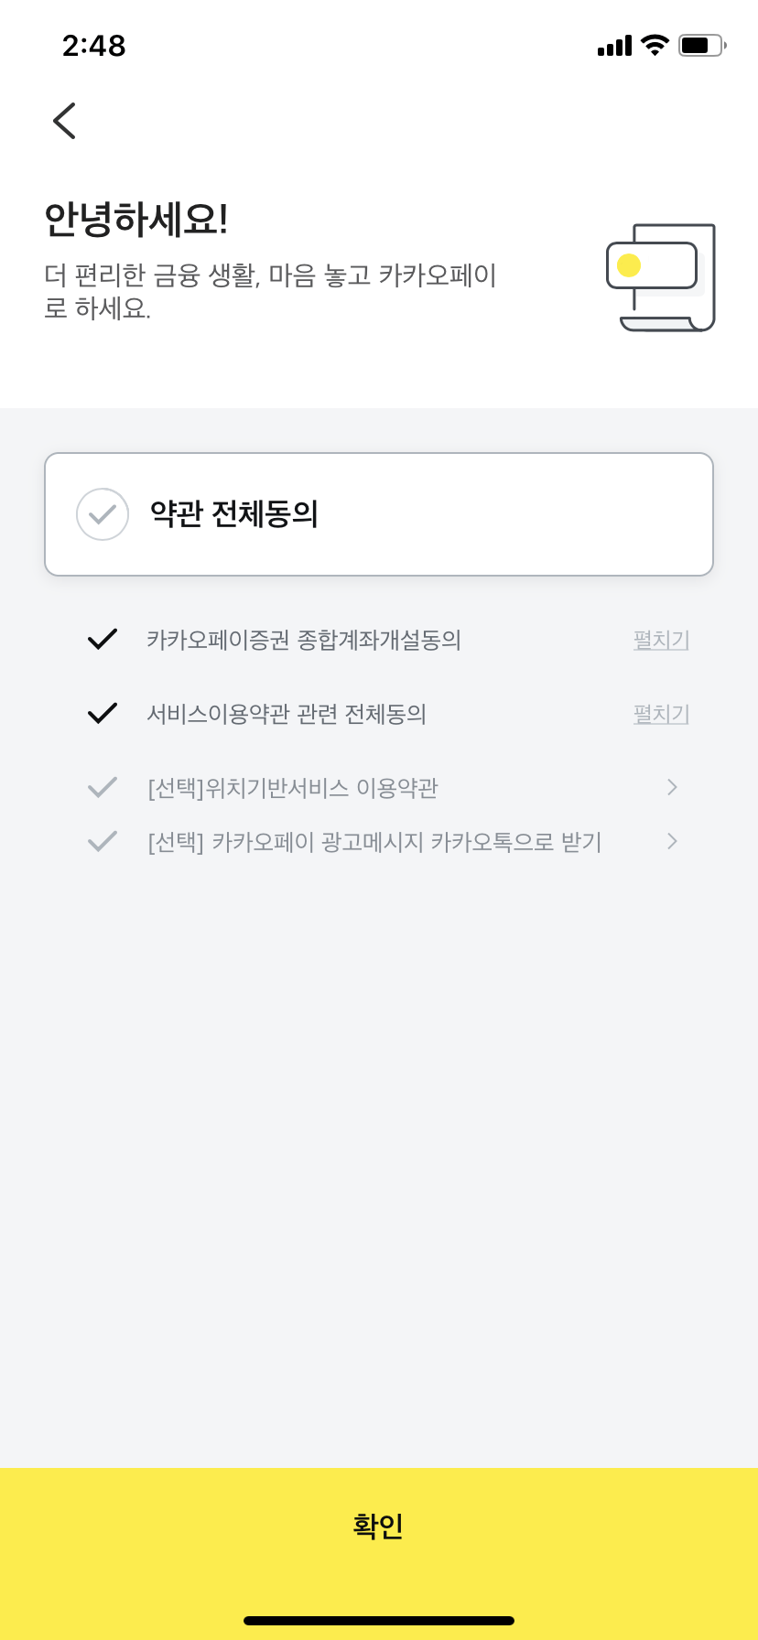
Task: Open 위치기반서비스 이용약관 details chevron
Action: (x=672, y=787)
